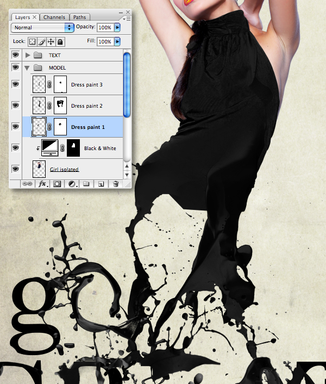Create new adjustment layer icon

pos(72,184)
